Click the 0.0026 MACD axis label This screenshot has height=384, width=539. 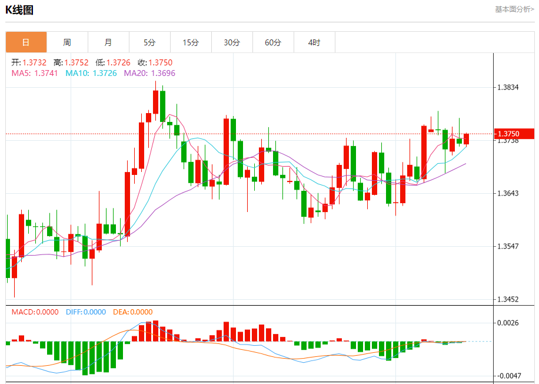508,323
